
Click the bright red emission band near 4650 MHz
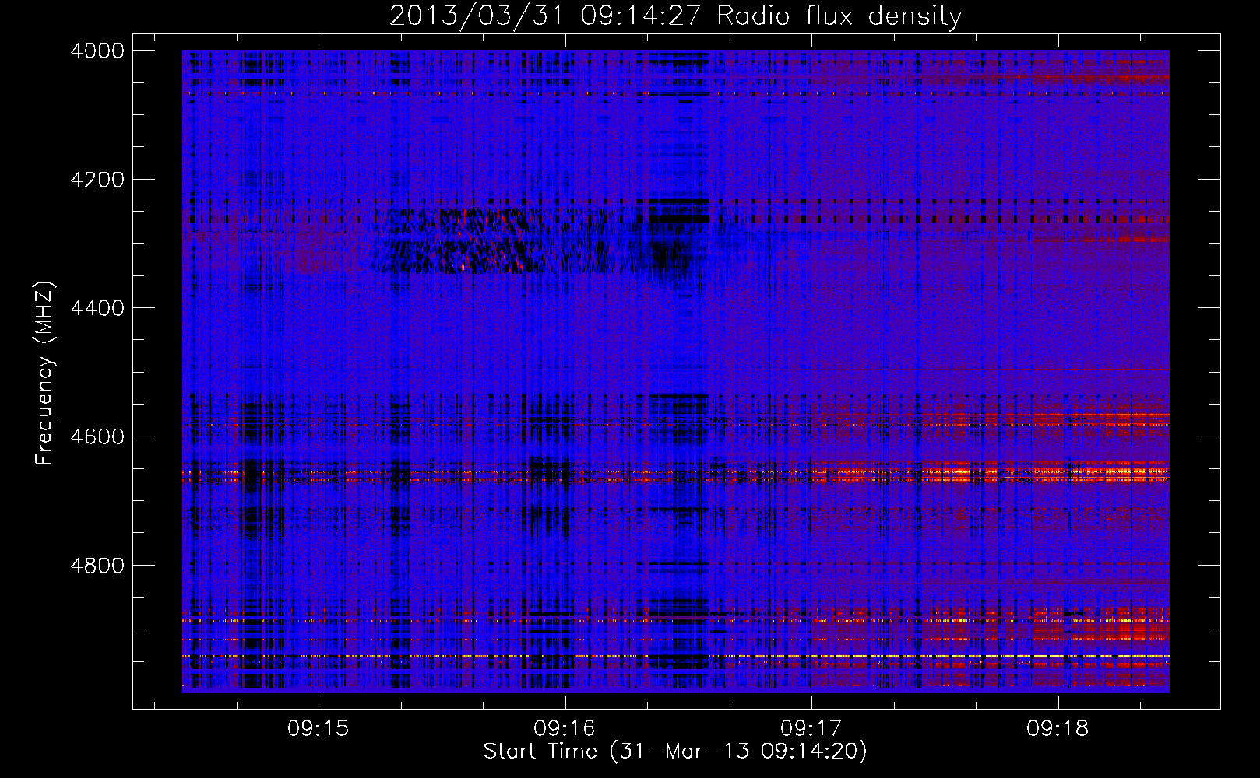click(989, 472)
